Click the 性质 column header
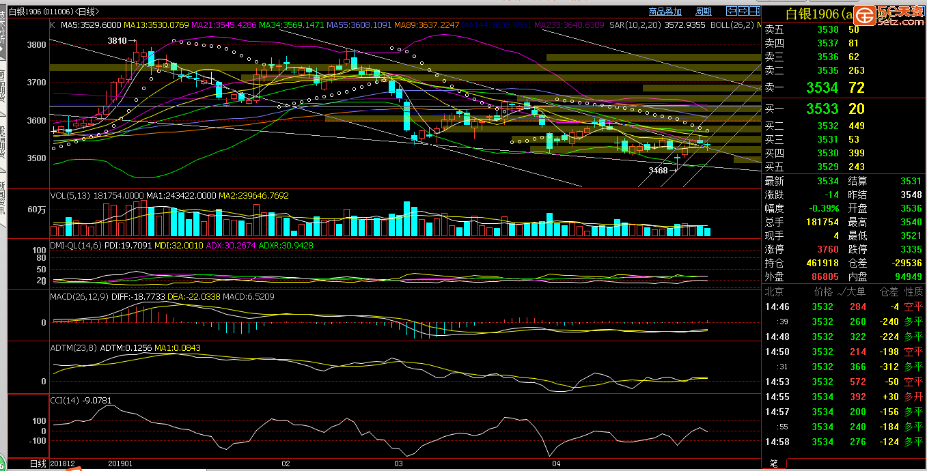 point(913,291)
